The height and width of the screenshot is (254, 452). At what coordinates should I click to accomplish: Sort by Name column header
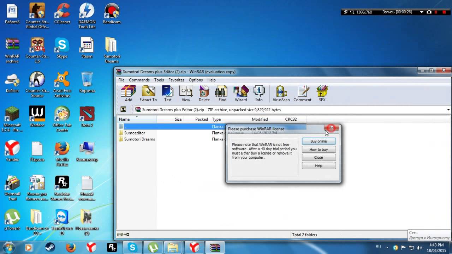tap(137, 119)
